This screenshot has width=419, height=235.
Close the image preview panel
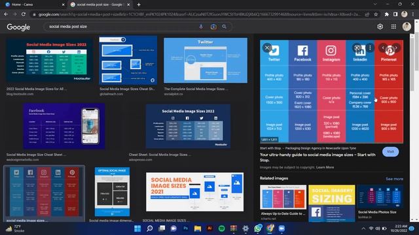pos(266,48)
